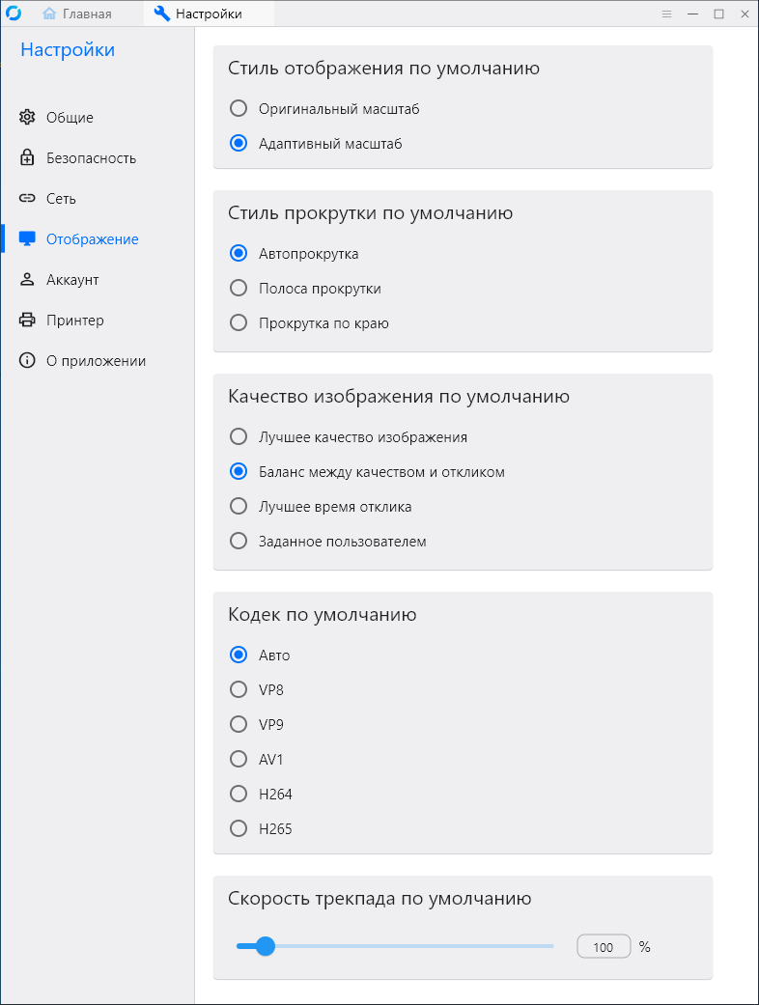Viewport: 759px width, 1005px height.
Task: Click the info icon for О приложении
Action: tap(27, 361)
